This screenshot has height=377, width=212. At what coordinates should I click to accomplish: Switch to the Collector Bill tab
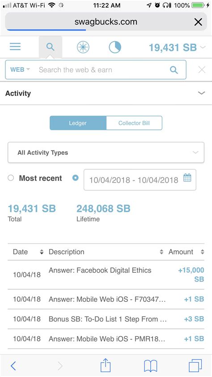point(134,123)
